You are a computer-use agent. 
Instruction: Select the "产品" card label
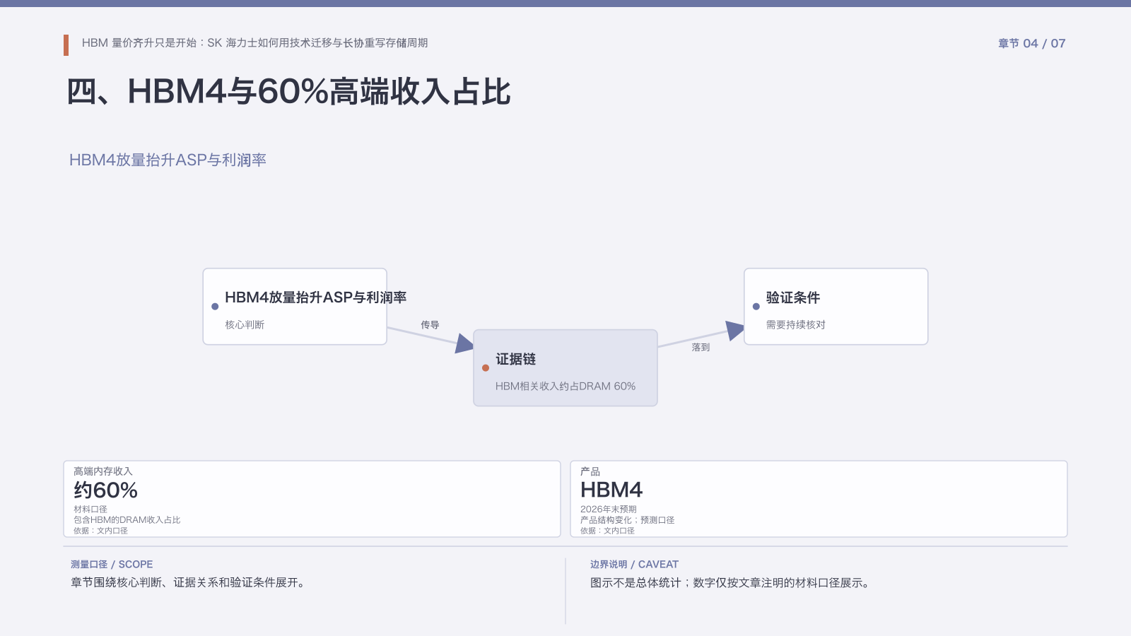(590, 471)
